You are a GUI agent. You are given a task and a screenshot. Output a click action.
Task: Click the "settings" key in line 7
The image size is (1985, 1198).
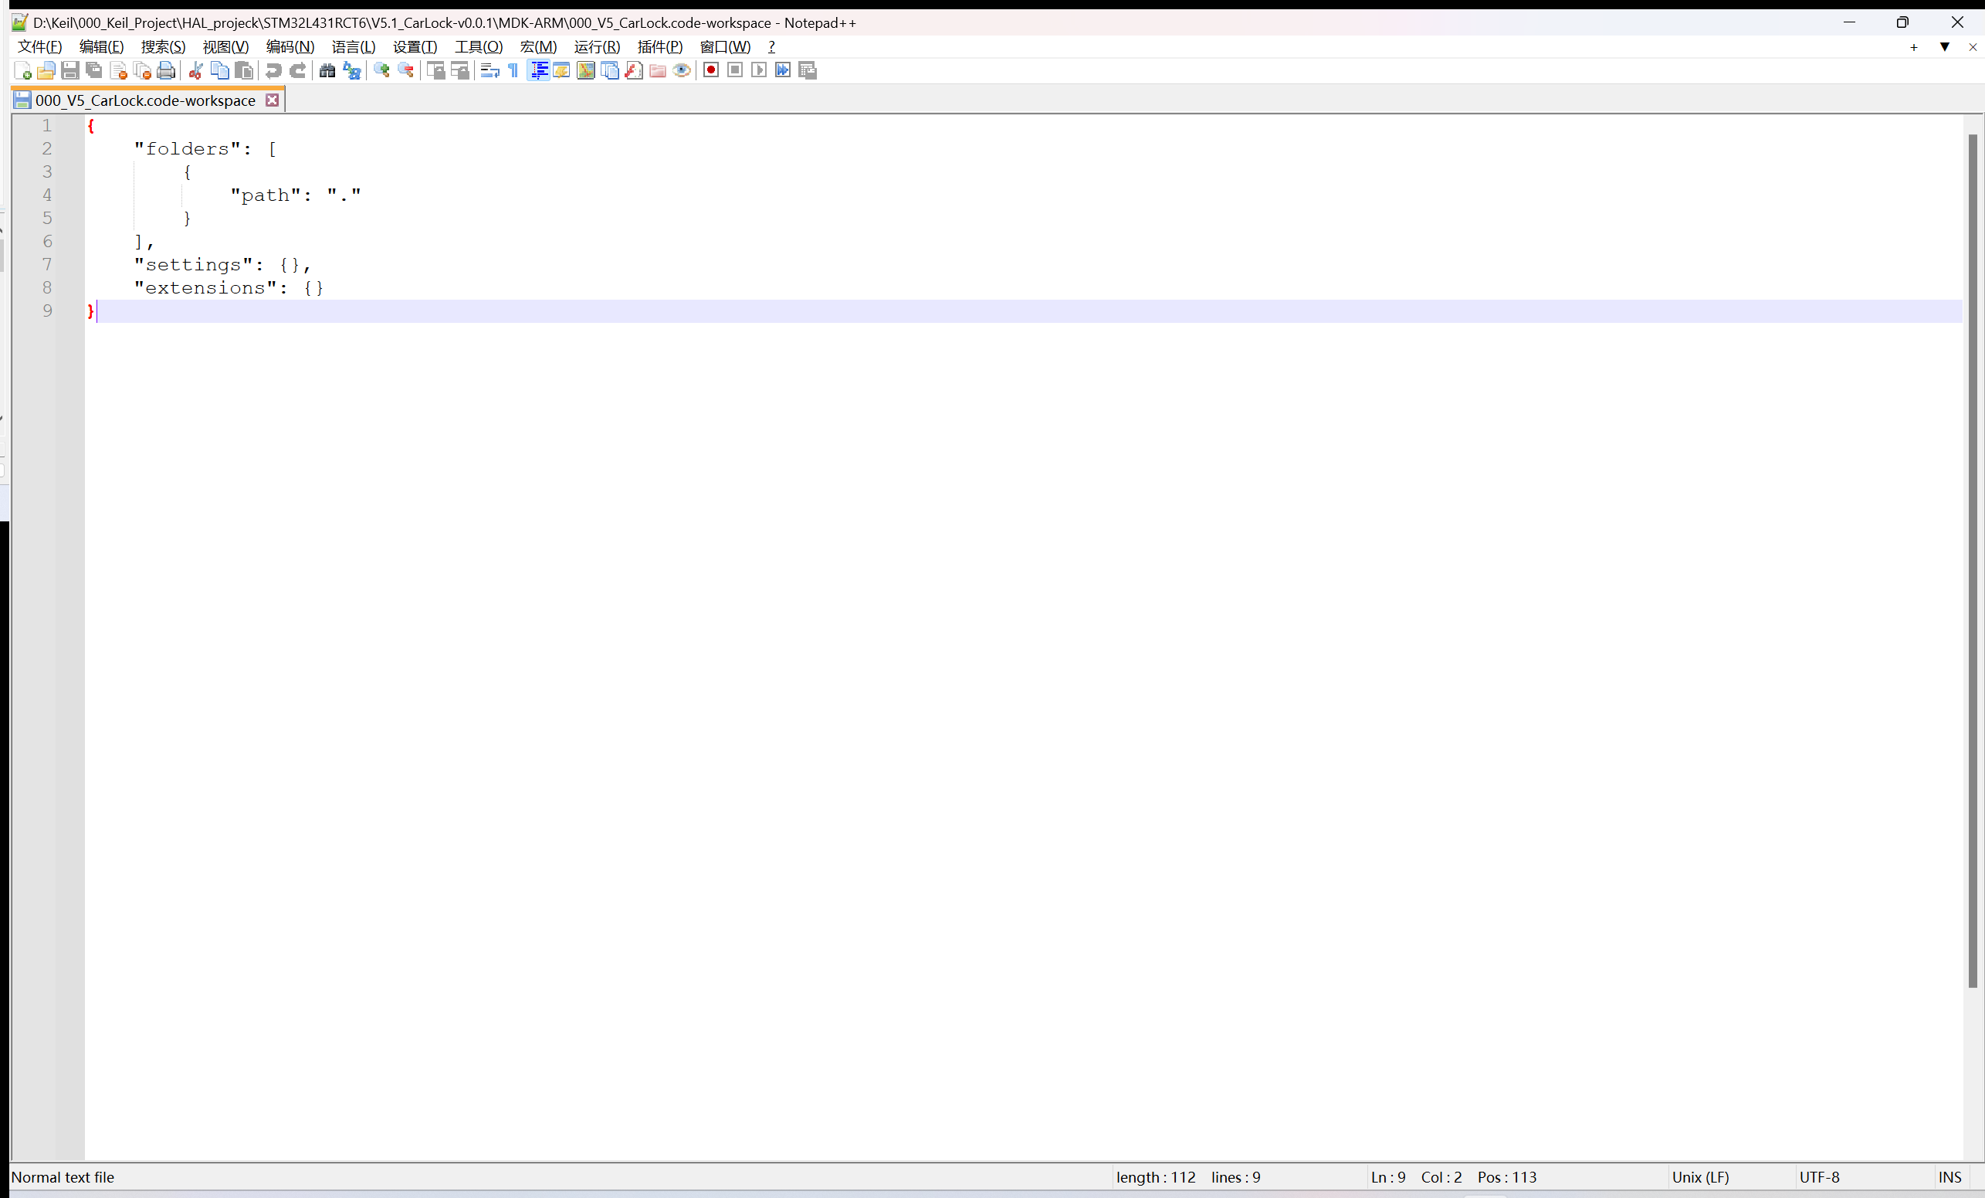(x=193, y=264)
